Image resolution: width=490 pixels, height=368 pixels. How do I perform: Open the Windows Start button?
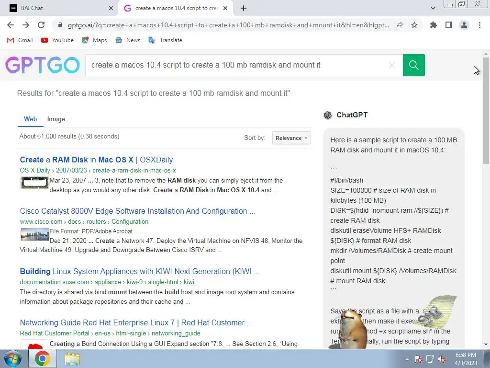pyautogui.click(x=13, y=359)
